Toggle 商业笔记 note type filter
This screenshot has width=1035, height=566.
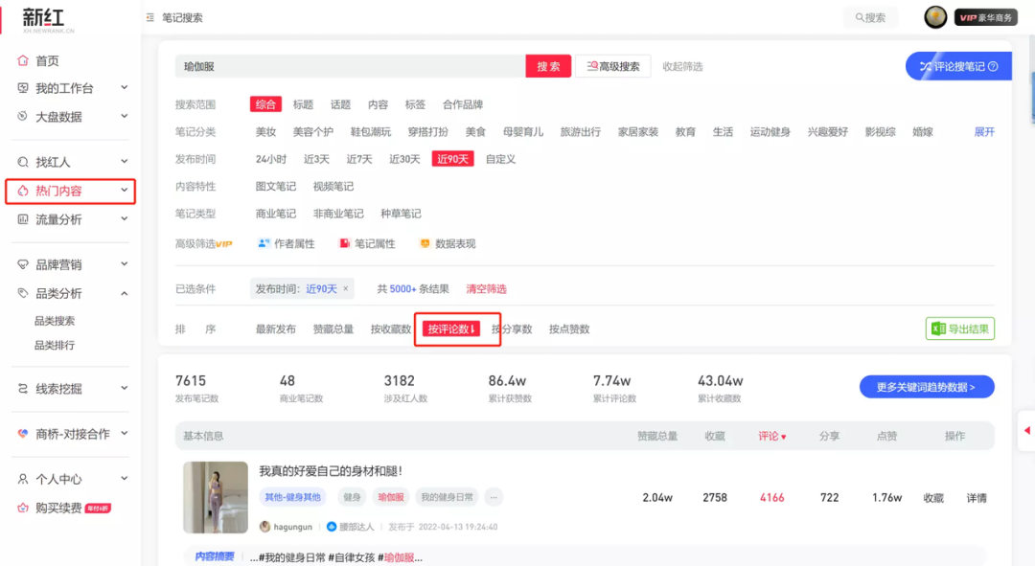(275, 214)
